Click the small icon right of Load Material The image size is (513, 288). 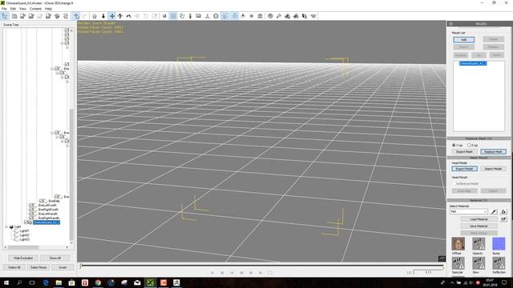503,219
